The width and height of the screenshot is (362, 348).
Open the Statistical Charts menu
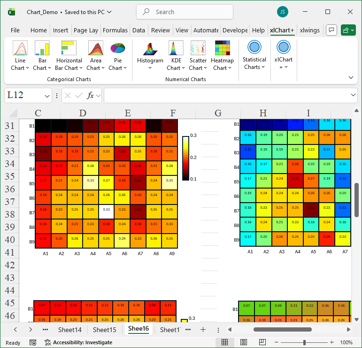point(254,56)
